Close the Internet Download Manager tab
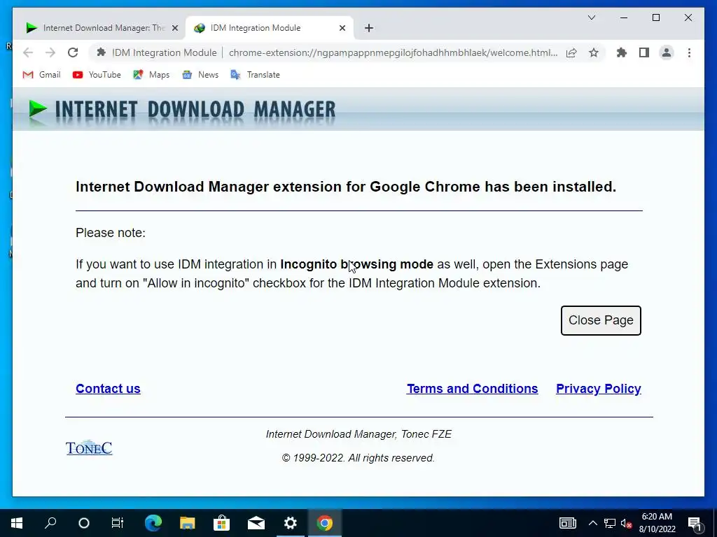 pyautogui.click(x=174, y=28)
